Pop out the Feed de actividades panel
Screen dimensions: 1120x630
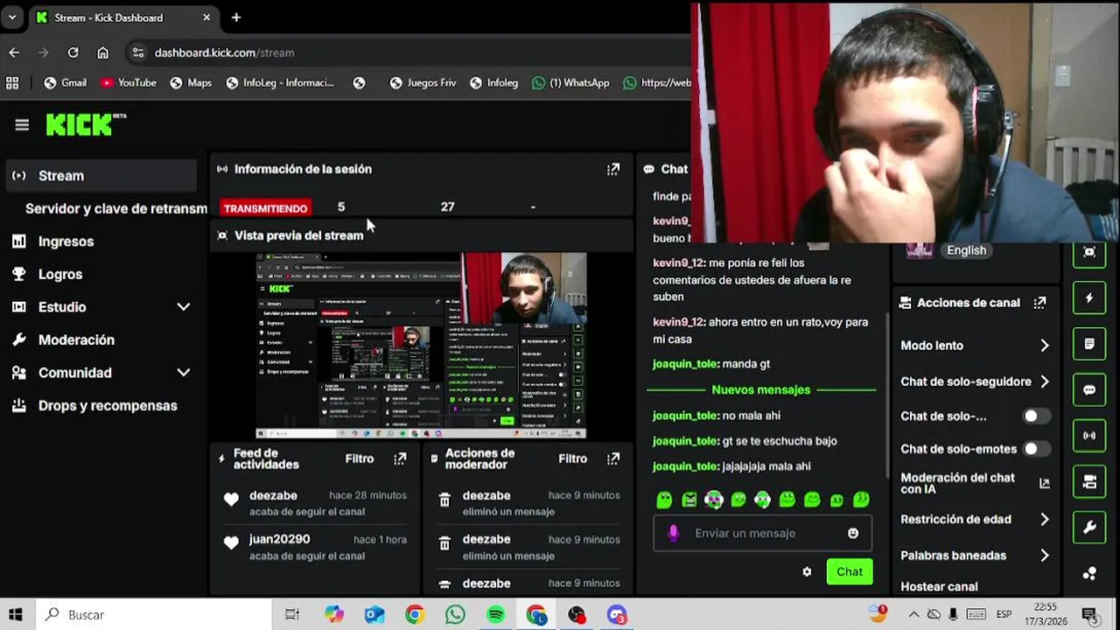[400, 458]
